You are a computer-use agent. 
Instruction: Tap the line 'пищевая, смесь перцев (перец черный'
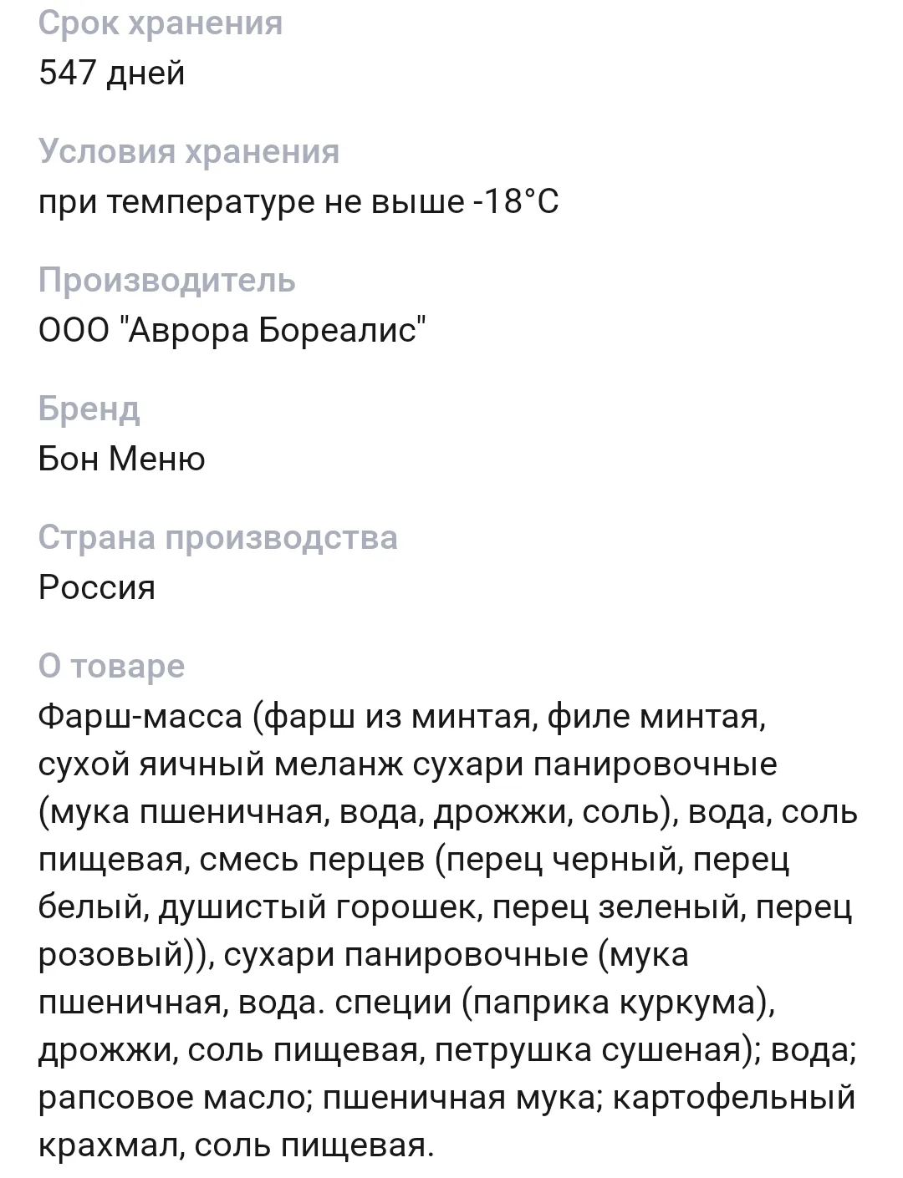tap(414, 861)
